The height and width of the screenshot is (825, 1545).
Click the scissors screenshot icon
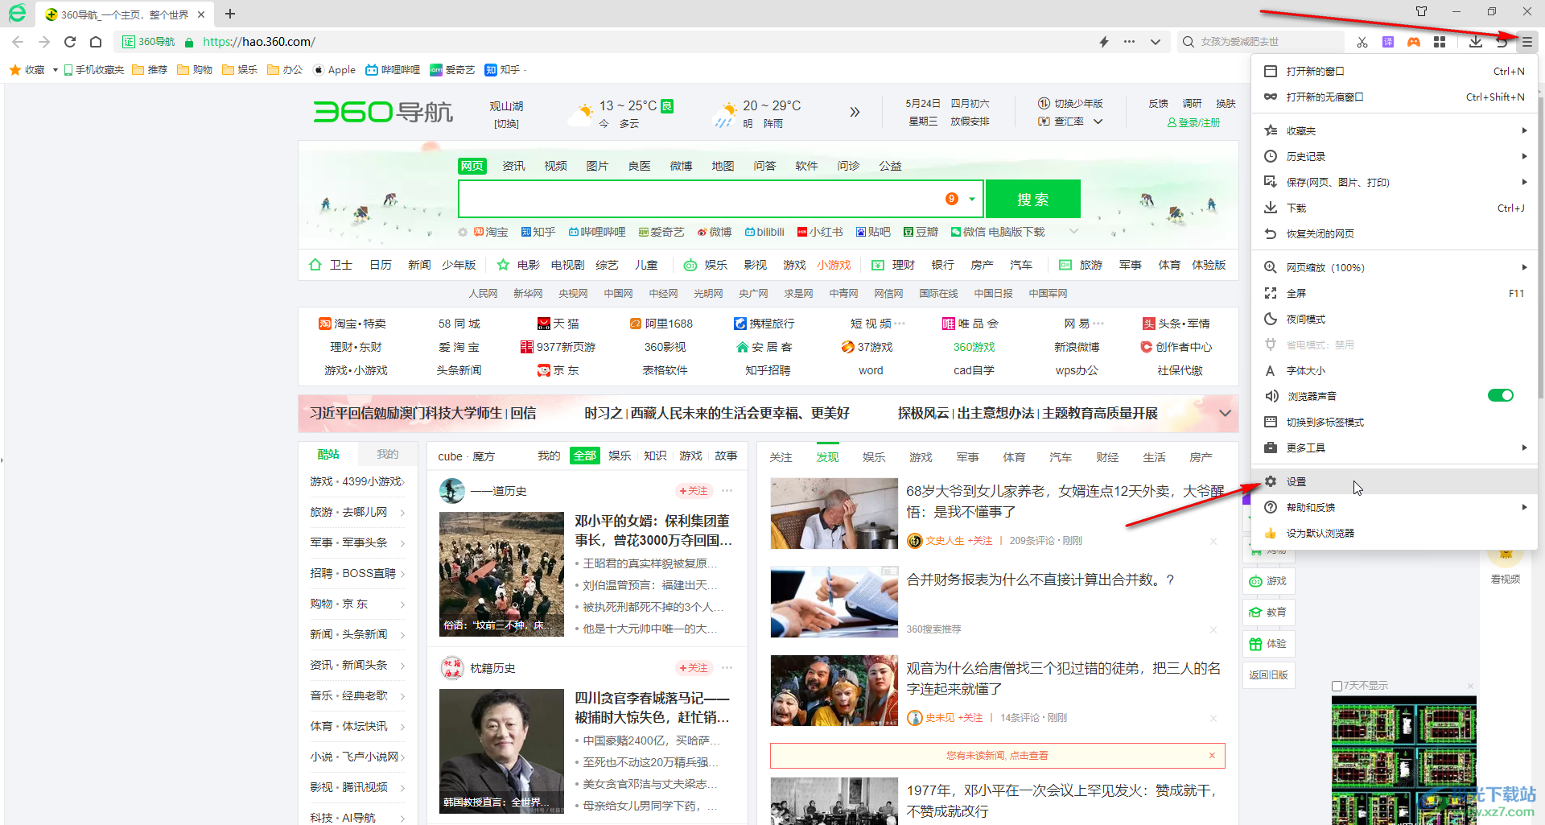tap(1362, 42)
